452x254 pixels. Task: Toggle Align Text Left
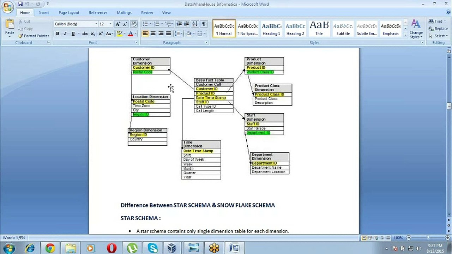[x=145, y=34]
